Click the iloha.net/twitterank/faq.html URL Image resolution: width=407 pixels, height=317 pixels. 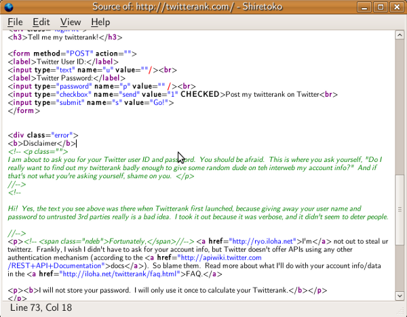[x=119, y=274]
